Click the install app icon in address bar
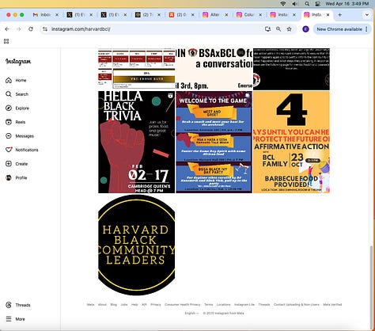This screenshot has height=331, width=375. point(267,29)
